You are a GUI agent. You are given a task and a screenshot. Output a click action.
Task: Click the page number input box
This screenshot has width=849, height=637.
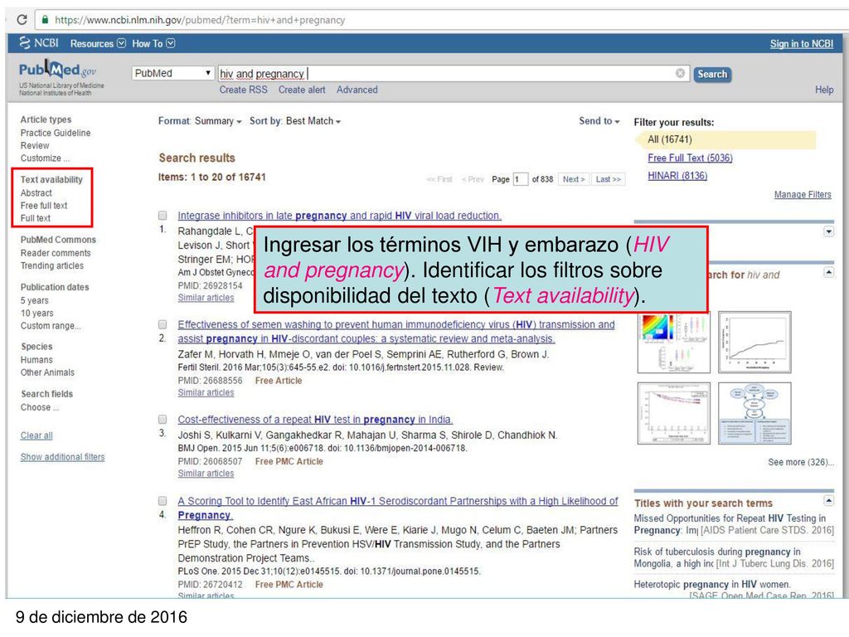(521, 179)
